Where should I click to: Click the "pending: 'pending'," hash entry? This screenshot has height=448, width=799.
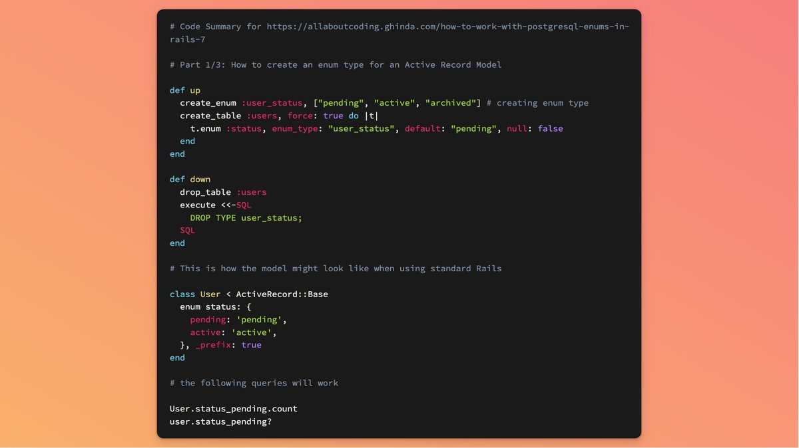[x=239, y=319]
